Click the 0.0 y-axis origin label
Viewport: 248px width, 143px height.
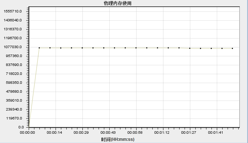(x=21, y=127)
